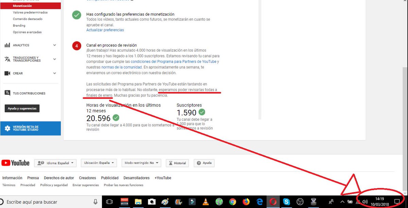Click the +YouTube footer link
This screenshot has height=208, width=408.
coord(163,178)
